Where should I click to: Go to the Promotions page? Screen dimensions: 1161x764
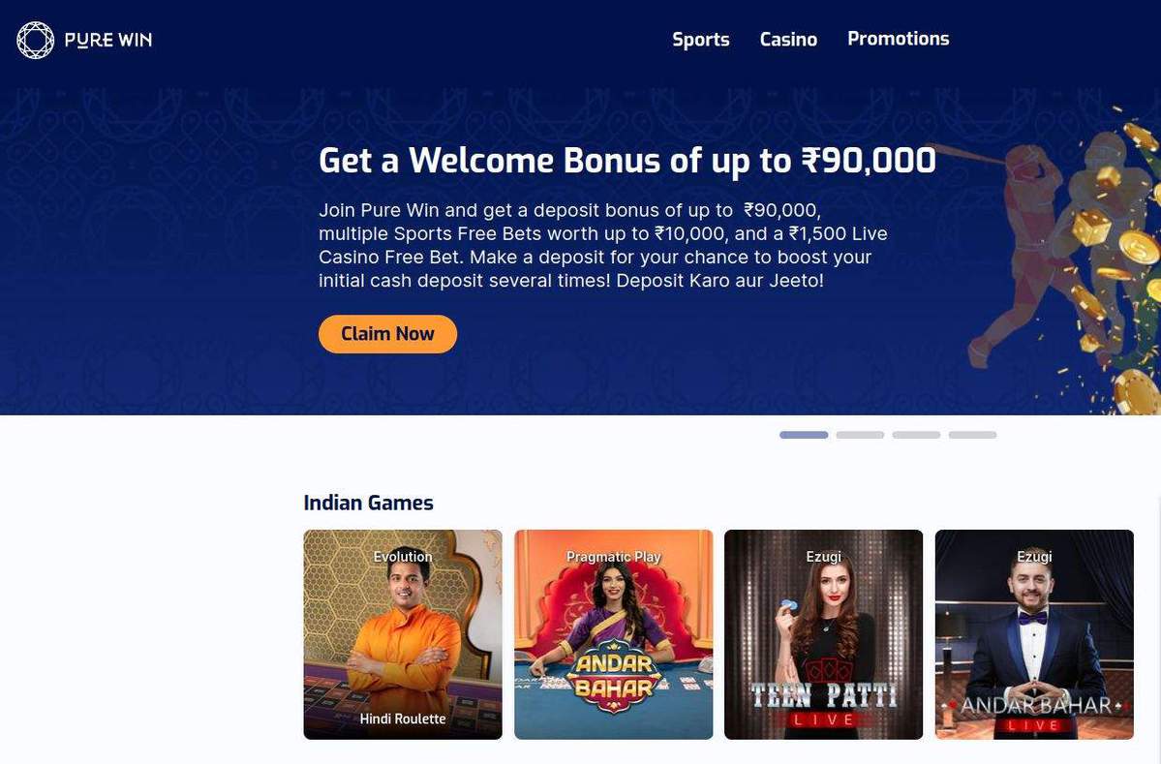[899, 39]
